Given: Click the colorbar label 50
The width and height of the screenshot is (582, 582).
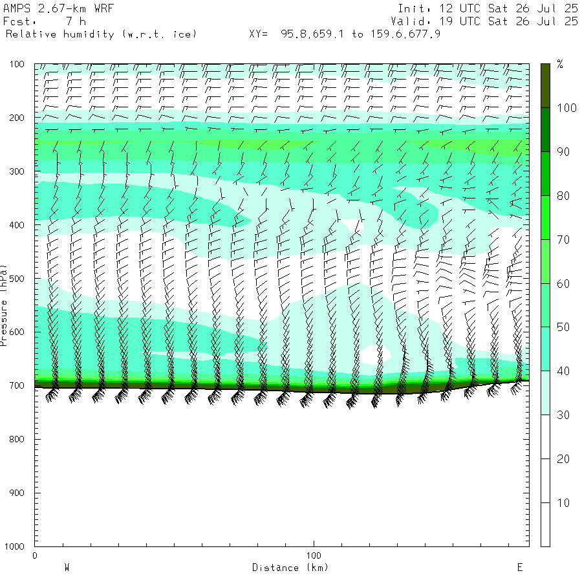Looking at the screenshot, I should tap(563, 327).
